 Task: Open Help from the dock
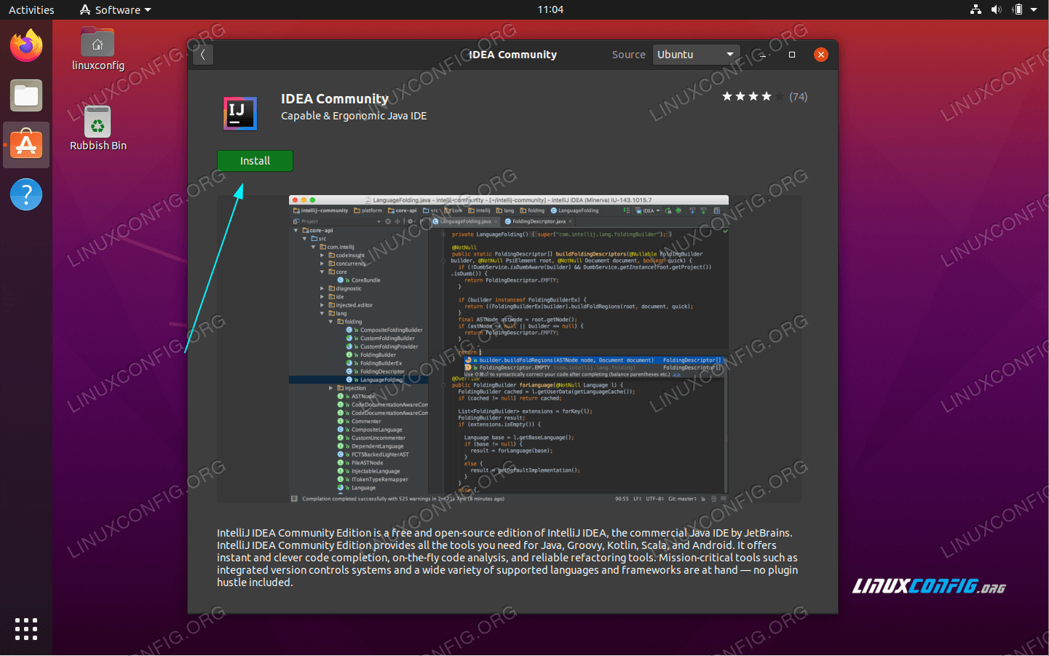coord(26,194)
